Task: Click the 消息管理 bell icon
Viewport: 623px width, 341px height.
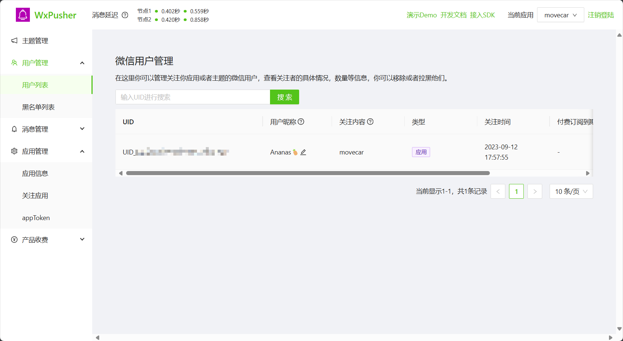Action: (x=14, y=129)
